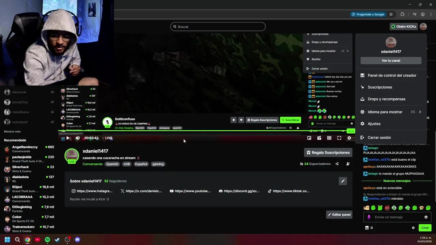This screenshot has height=245, width=436.
Task: Open Chrome extensions puzzle icon
Action: click(x=403, y=14)
